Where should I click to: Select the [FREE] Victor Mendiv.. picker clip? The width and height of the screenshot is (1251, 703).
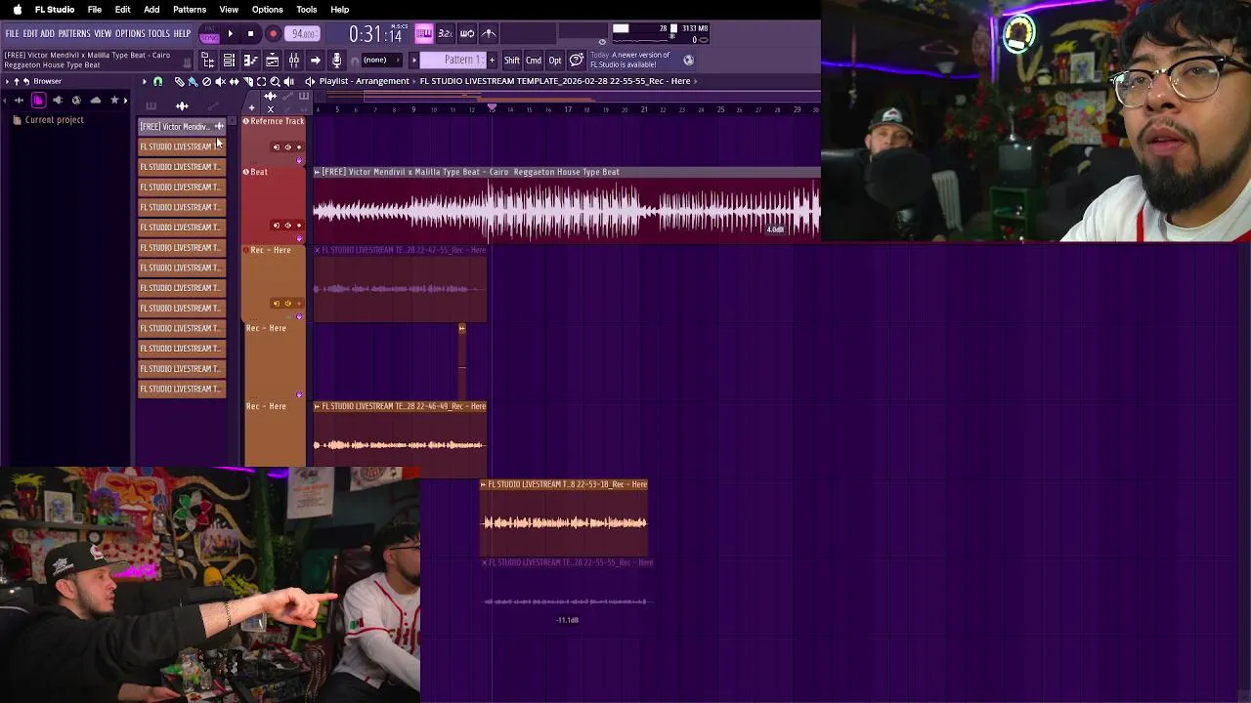(x=182, y=127)
